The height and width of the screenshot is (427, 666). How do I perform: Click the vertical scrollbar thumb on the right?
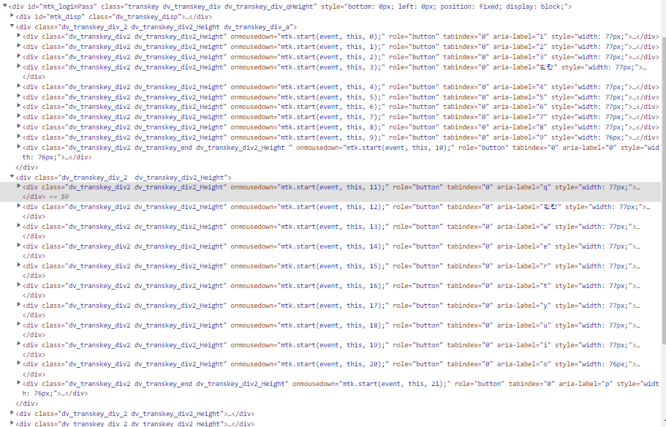coord(664,190)
